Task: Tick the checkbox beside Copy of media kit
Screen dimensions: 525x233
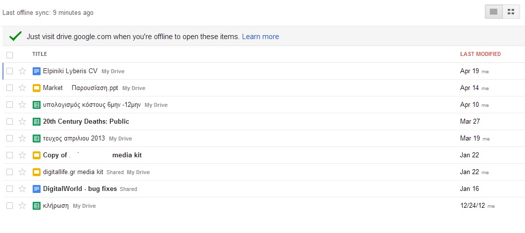Action: [x=10, y=155]
